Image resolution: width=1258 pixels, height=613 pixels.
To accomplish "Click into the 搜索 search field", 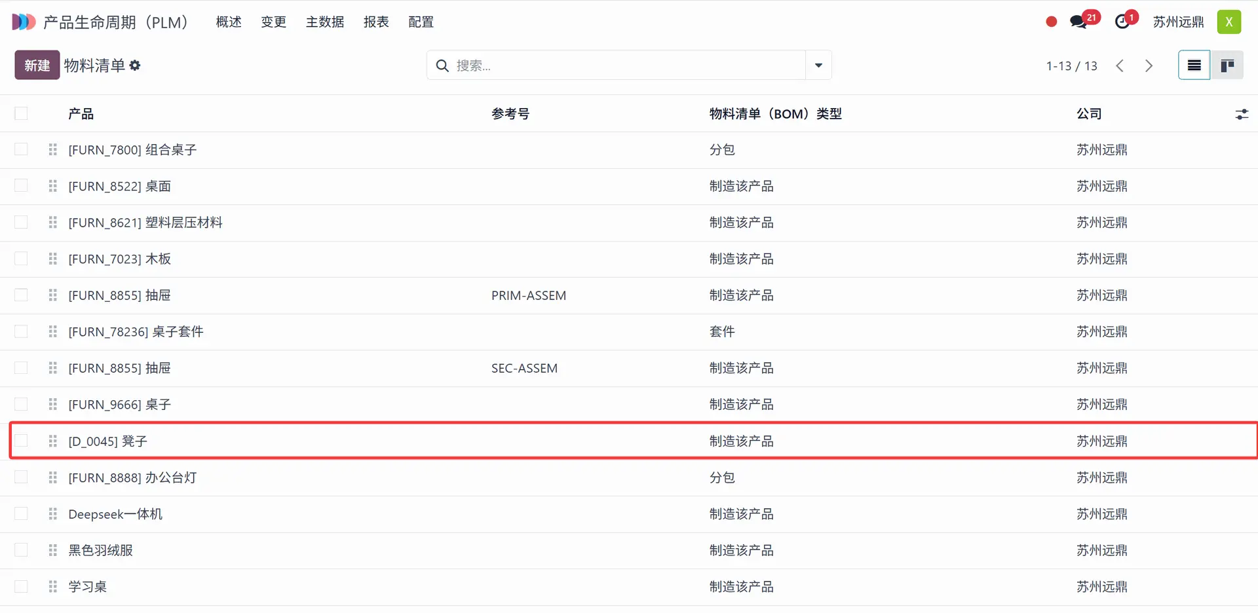I will [622, 65].
